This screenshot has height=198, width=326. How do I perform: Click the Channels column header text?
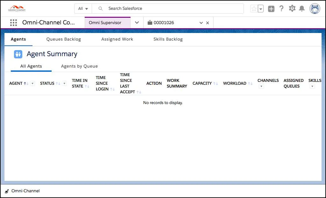tap(268, 81)
